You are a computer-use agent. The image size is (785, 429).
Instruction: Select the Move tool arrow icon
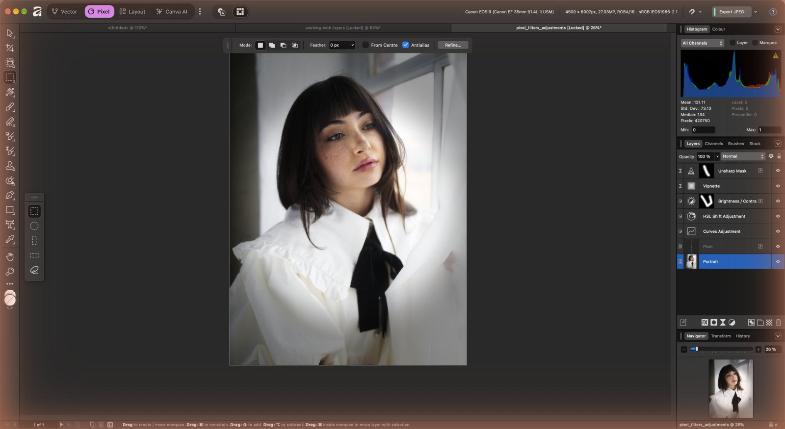click(10, 33)
